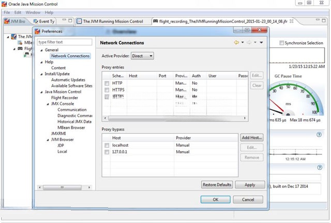Click the Scheme column header

pyautogui.click(x=118, y=76)
